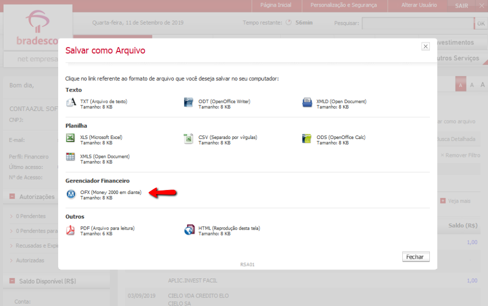488x306 pixels.
Task: Click Remover Filtro link
Action: (460, 155)
